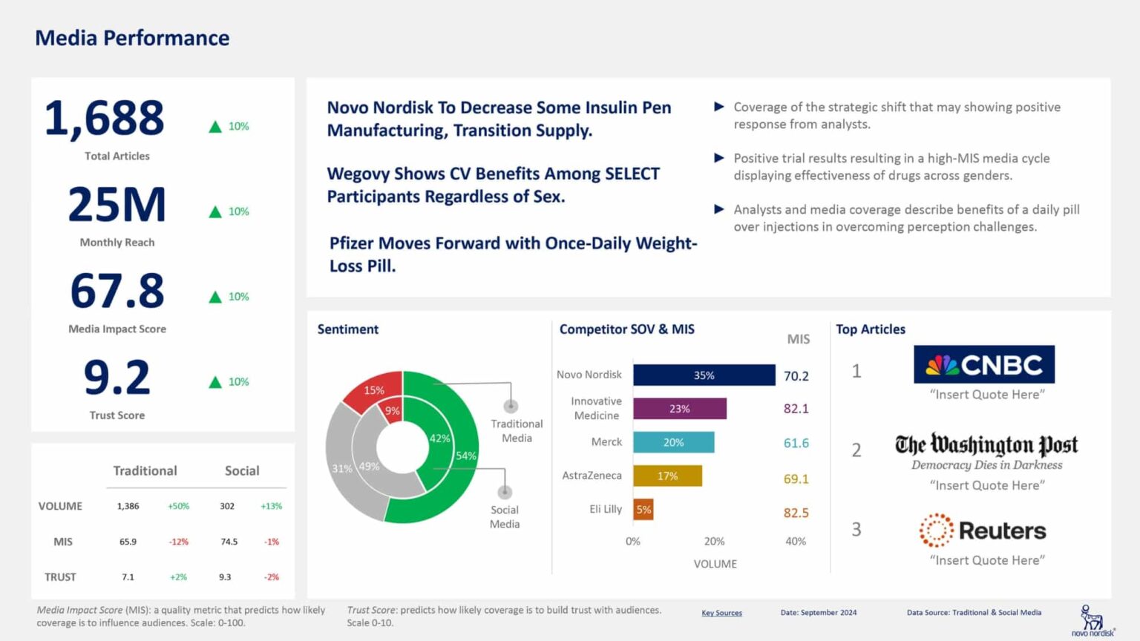1140x641 pixels.
Task: Click the CNBC logo in Top Articles
Action: coord(983,364)
